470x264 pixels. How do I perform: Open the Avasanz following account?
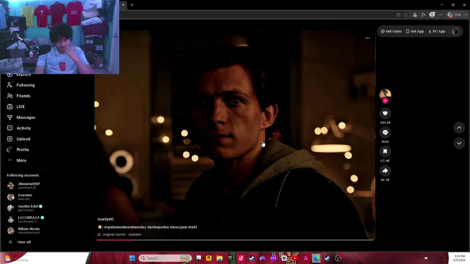pyautogui.click(x=24, y=197)
